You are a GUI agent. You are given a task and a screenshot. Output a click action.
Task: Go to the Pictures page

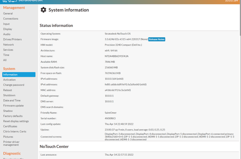pyautogui.click(x=8, y=137)
